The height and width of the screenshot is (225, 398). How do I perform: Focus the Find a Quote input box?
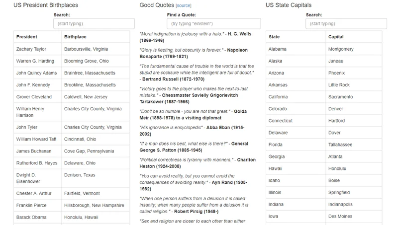click(x=214, y=23)
